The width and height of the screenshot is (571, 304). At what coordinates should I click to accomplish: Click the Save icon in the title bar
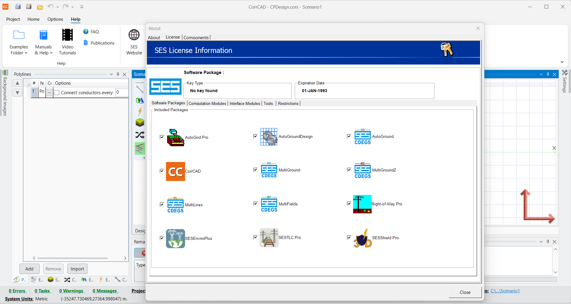coord(18,7)
